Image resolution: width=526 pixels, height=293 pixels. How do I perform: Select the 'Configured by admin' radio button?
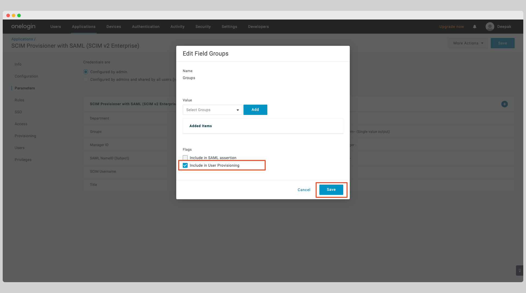pyautogui.click(x=86, y=72)
